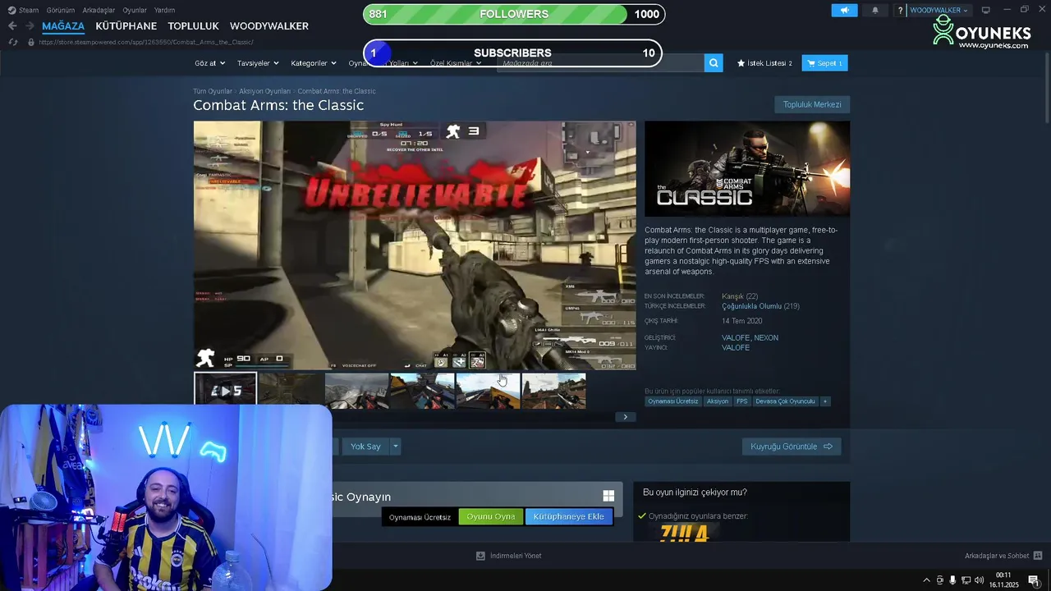Click the Yok Say button
Viewport: 1051px width, 591px height.
point(365,447)
